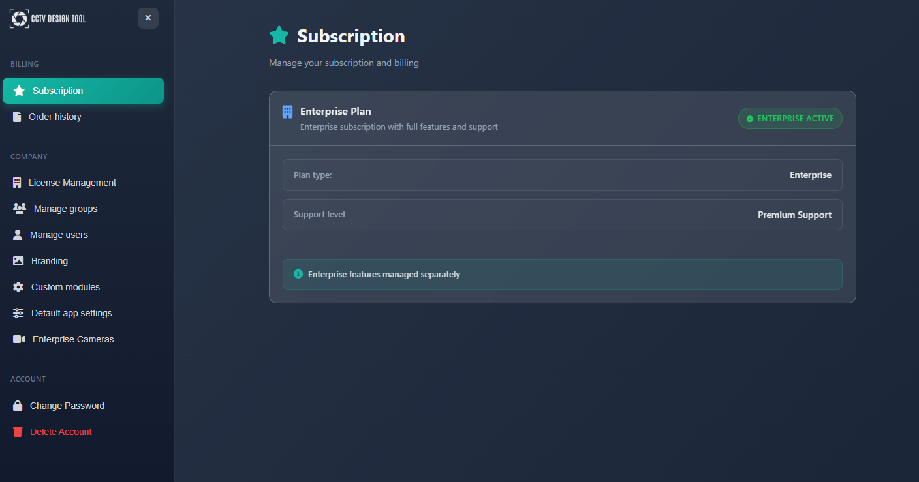
Task: Click the Order history document icon
Action: 18,117
